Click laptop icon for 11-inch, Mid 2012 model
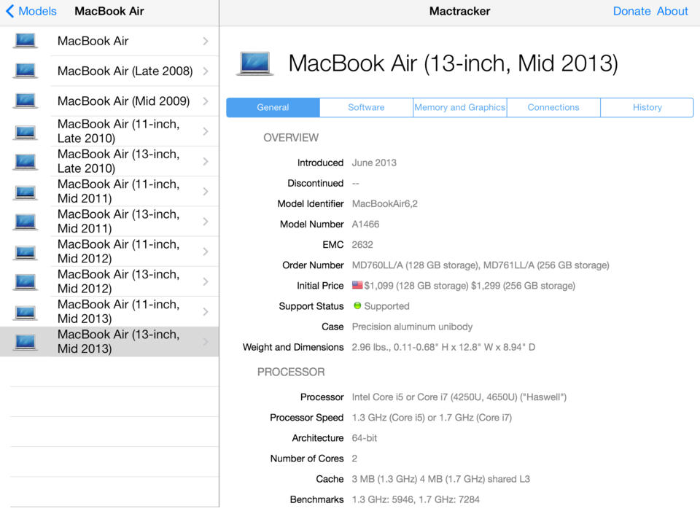 click(26, 252)
